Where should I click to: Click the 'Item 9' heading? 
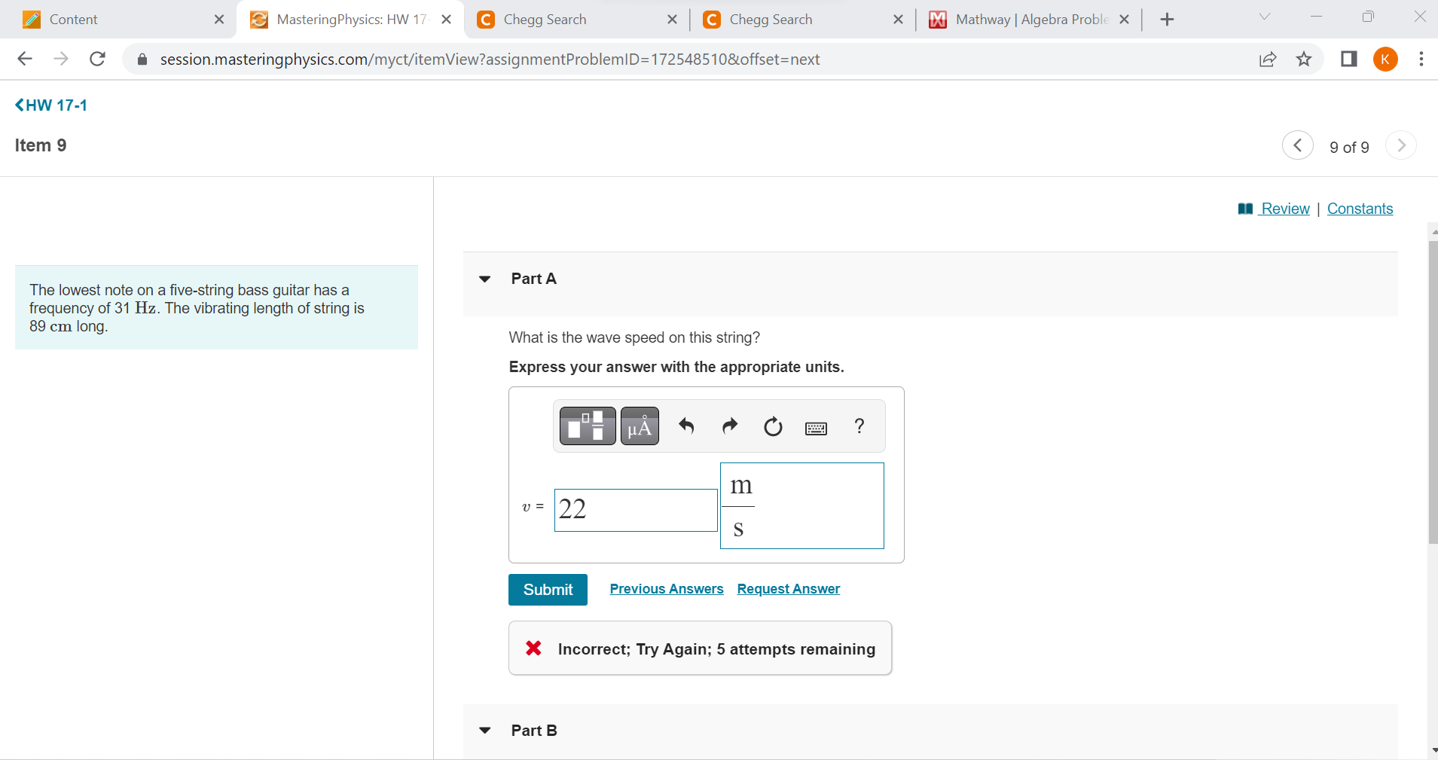(x=41, y=145)
